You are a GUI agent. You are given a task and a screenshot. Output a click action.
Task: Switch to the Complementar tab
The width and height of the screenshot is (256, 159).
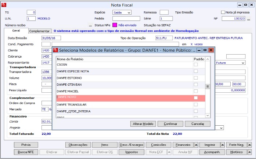click(x=39, y=31)
